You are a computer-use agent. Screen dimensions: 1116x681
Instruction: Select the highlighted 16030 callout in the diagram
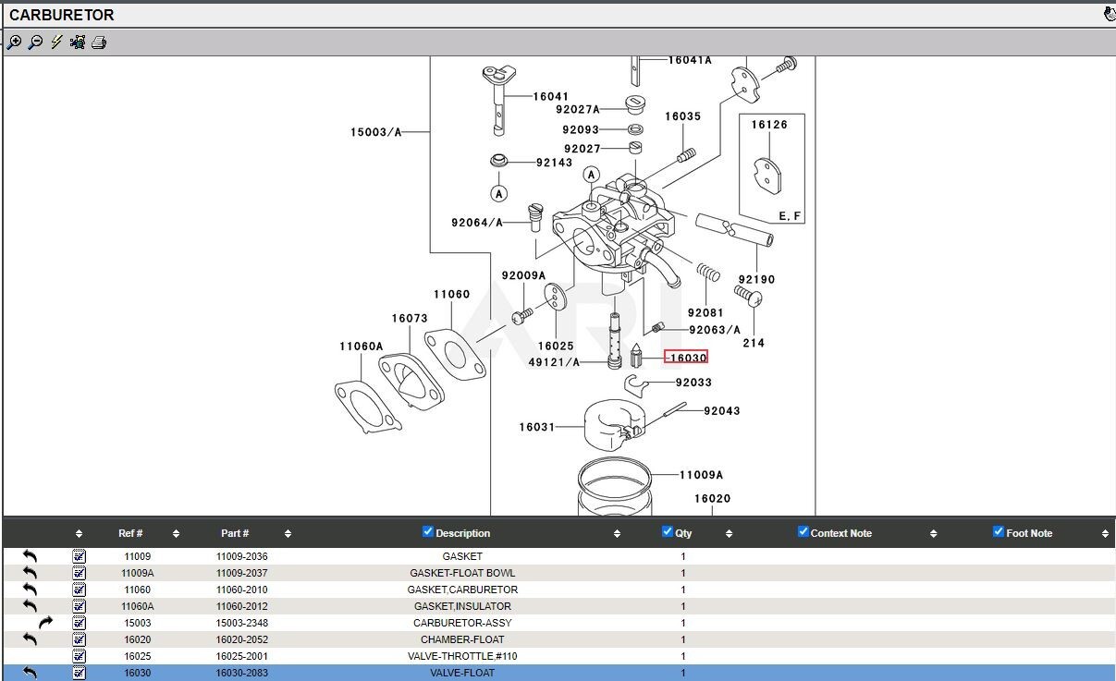687,358
